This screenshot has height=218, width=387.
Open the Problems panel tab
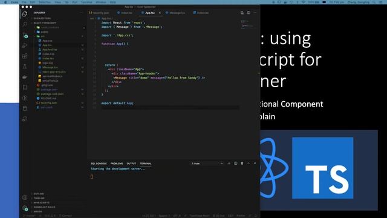[x=117, y=163]
